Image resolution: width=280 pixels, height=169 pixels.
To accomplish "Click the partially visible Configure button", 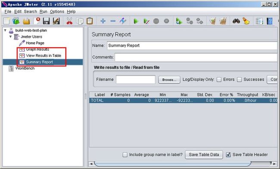I will pos(272,80).
